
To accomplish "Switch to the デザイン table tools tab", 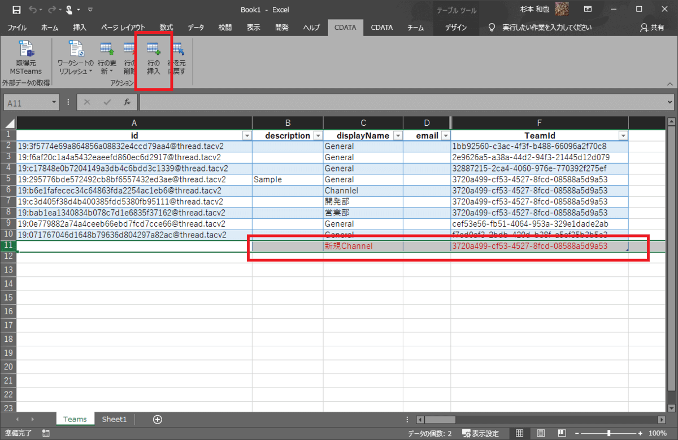I will coord(455,27).
